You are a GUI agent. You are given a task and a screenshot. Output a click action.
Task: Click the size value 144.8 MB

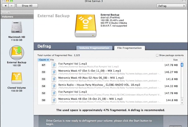coord(172,100)
